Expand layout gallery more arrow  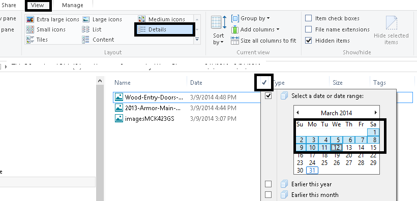[x=197, y=39]
